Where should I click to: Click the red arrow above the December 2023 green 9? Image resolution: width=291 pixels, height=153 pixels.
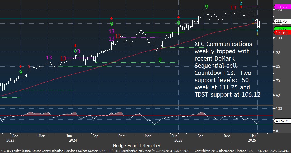(x=21, y=66)
